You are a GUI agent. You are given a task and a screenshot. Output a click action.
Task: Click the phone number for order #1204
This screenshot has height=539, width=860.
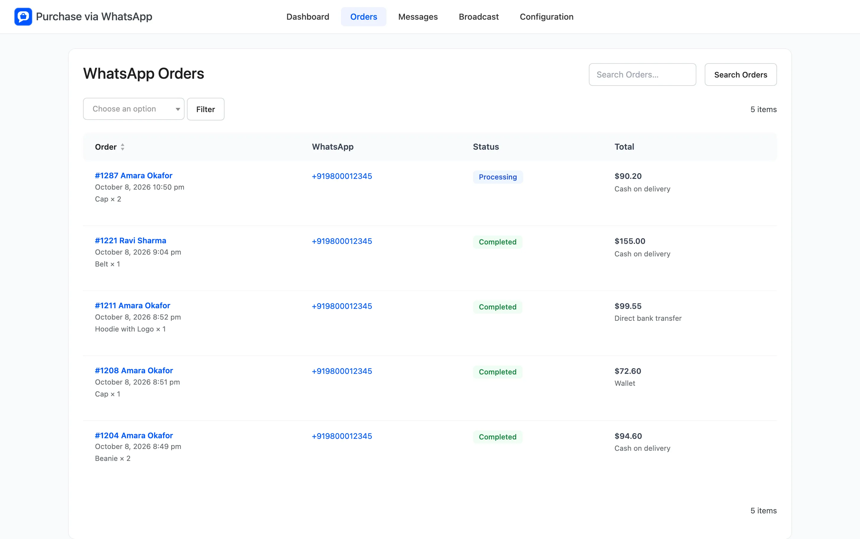click(x=342, y=436)
